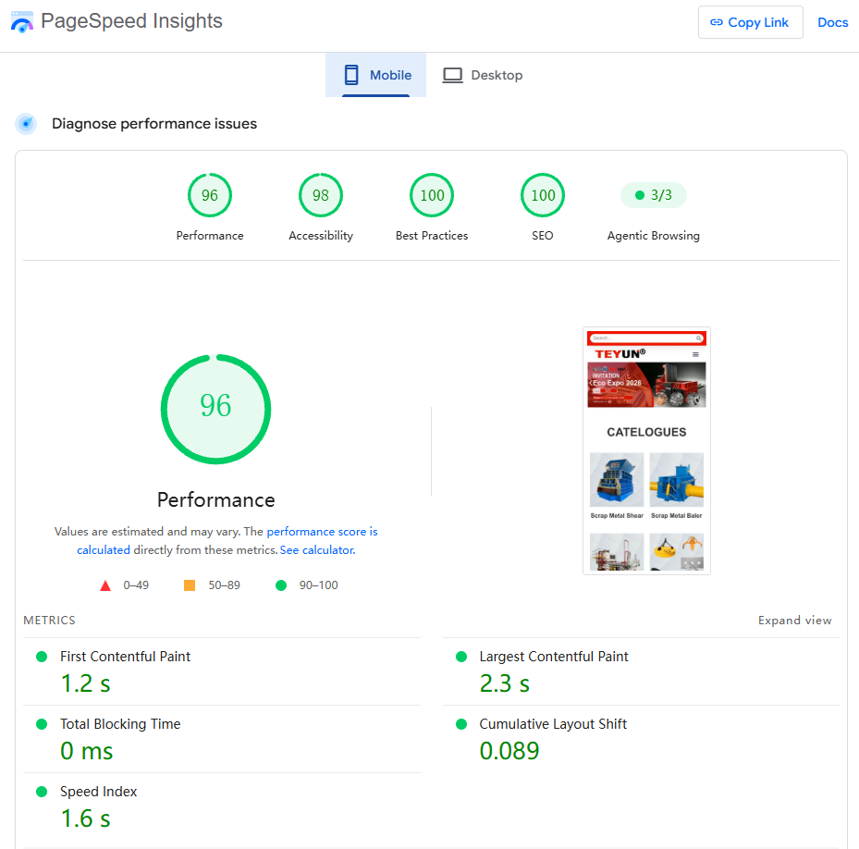Click the First Contentful Paint metric label
The width and height of the screenshot is (859, 849).
coord(126,656)
